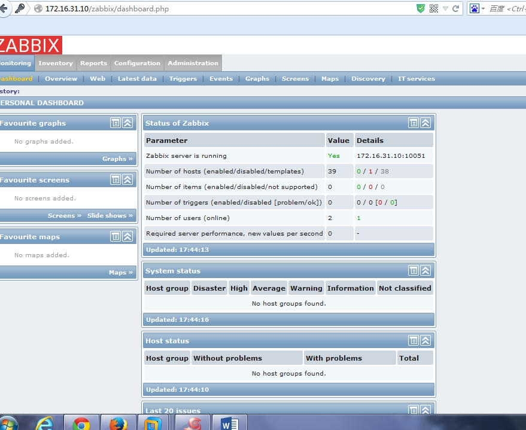The height and width of the screenshot is (430, 526).
Task: Select the Discovery submenu item
Action: pos(369,79)
